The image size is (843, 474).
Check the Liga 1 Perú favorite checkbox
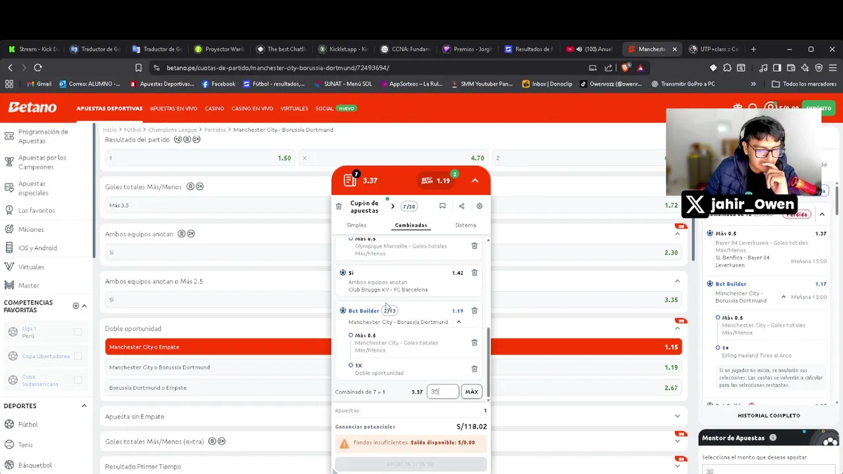(78, 332)
